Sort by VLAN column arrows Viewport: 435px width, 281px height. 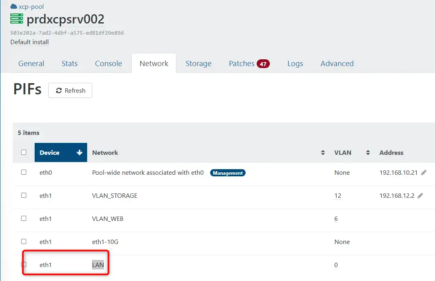coord(368,152)
